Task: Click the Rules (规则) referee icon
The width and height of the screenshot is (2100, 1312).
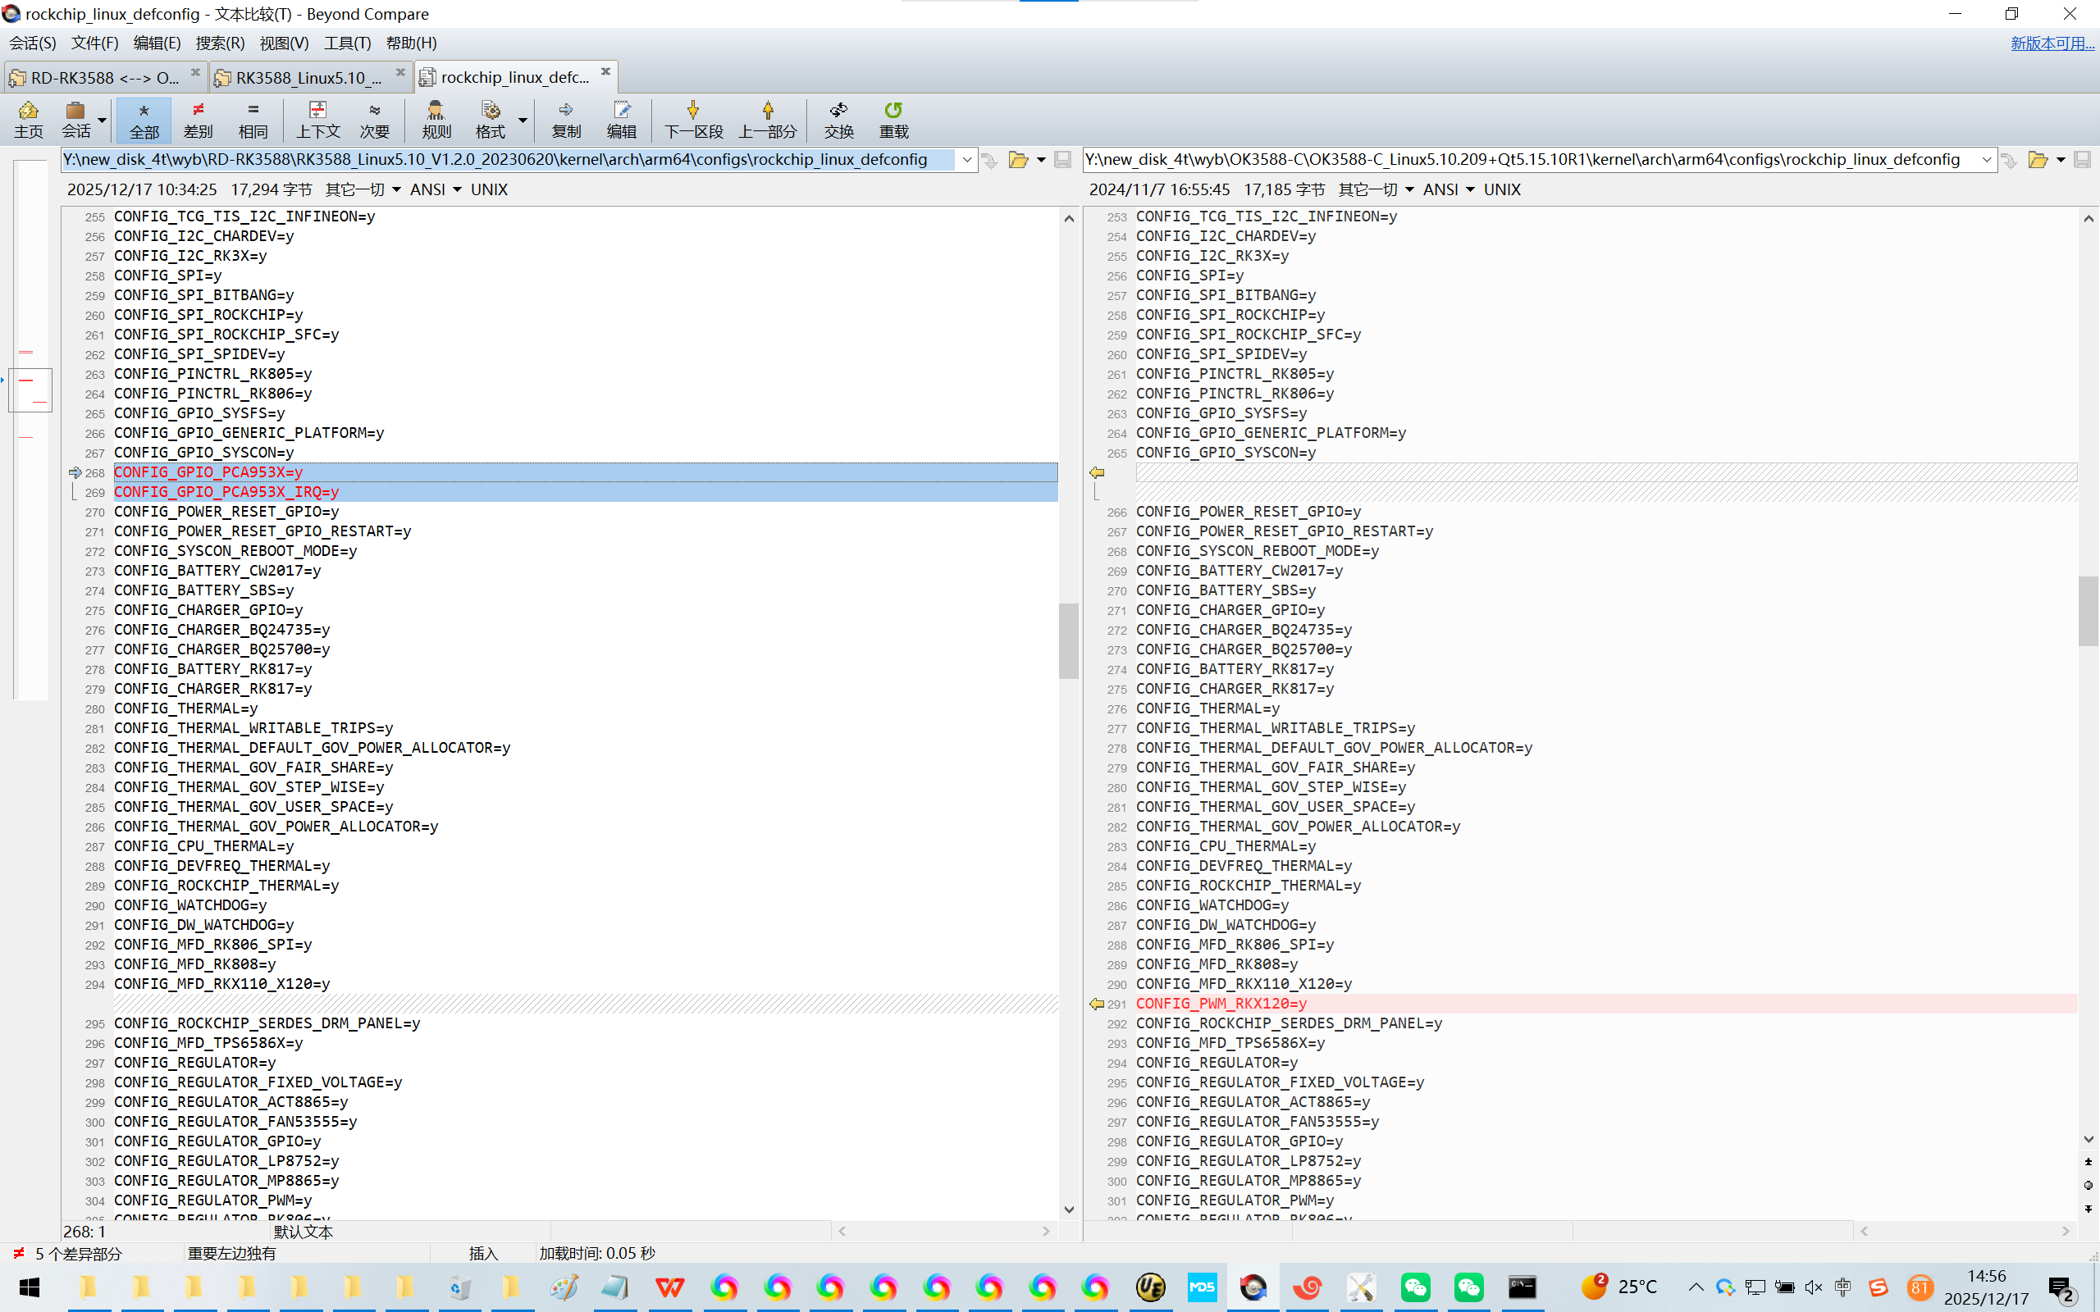Action: tap(436, 119)
